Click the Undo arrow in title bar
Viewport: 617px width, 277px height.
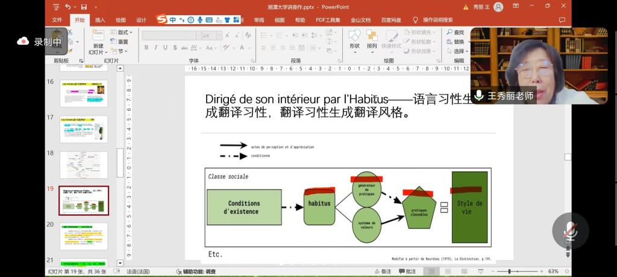pos(67,7)
